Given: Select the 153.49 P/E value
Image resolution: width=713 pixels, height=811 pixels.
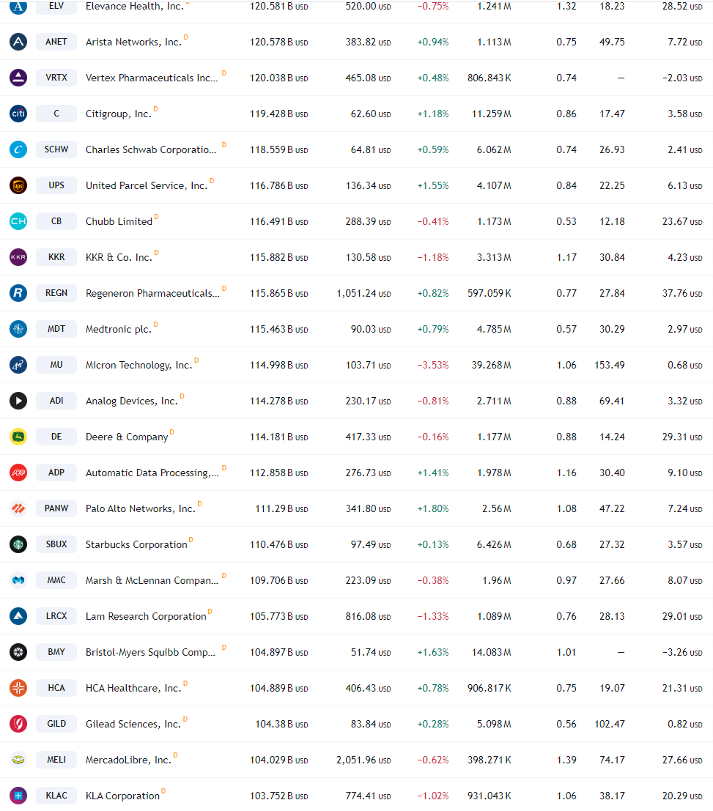Looking at the screenshot, I should click(610, 365).
